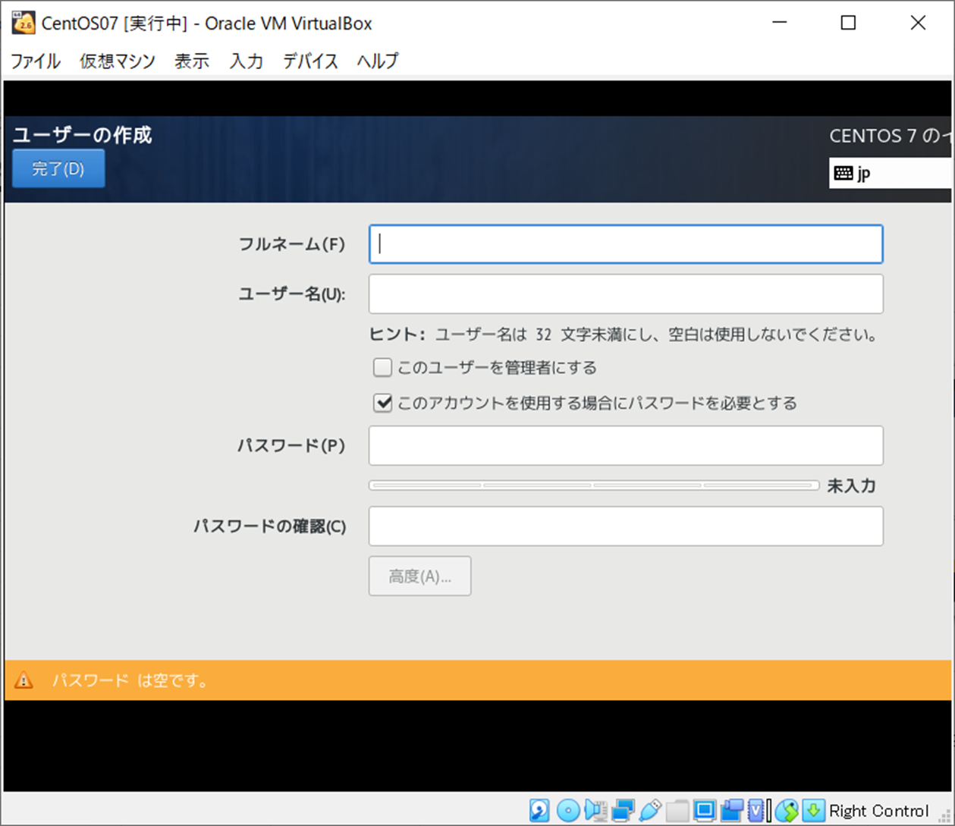Open the 表示 menu
The width and height of the screenshot is (955, 826).
(192, 61)
